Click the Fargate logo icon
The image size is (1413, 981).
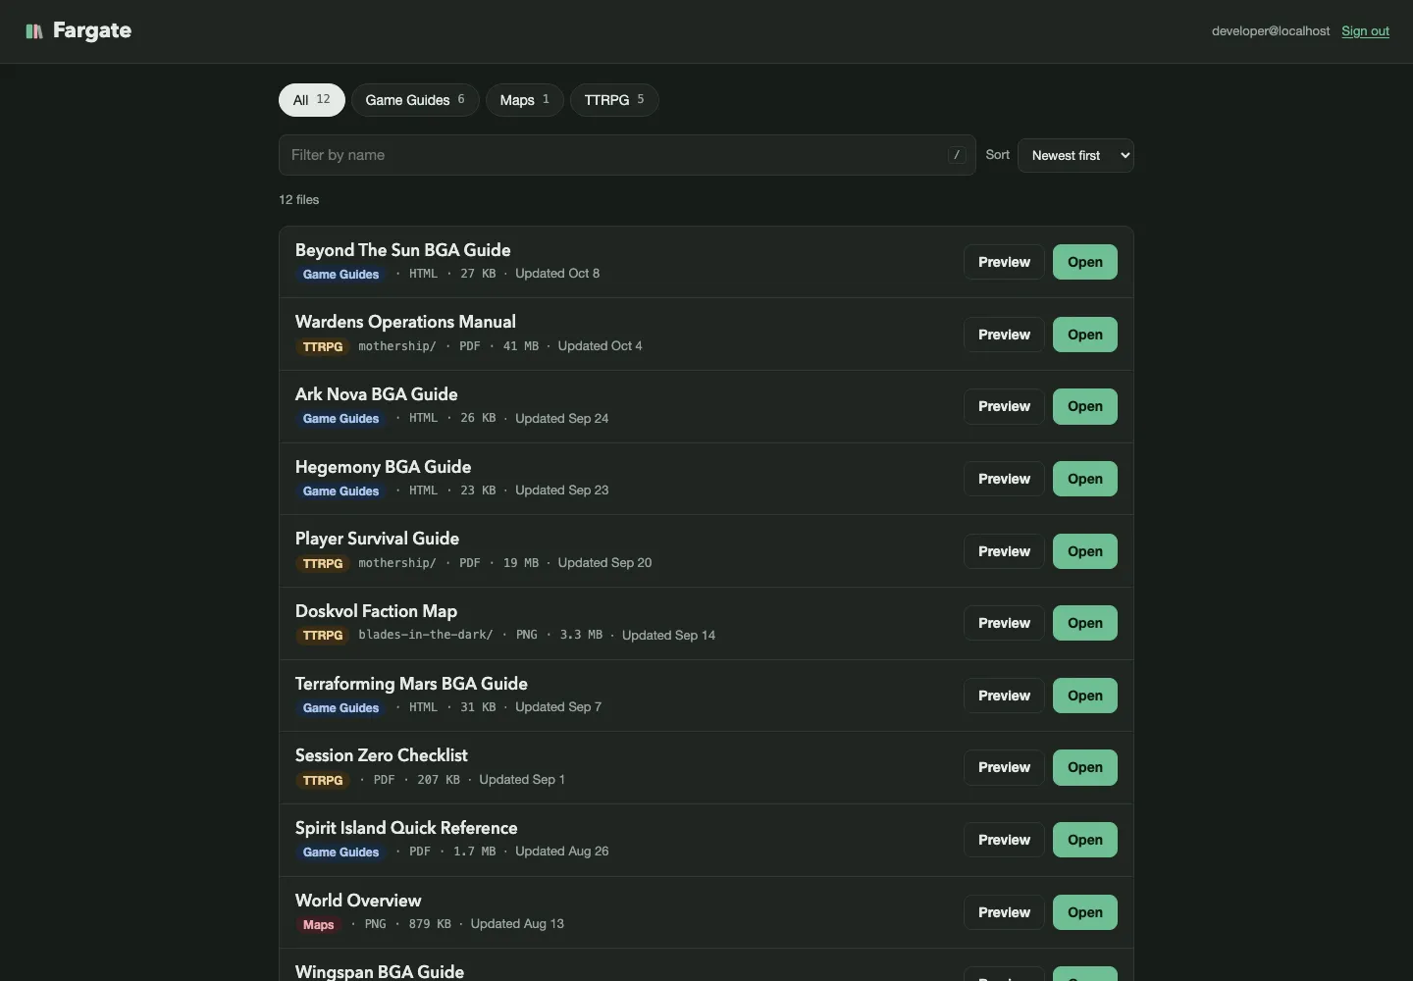[34, 31]
